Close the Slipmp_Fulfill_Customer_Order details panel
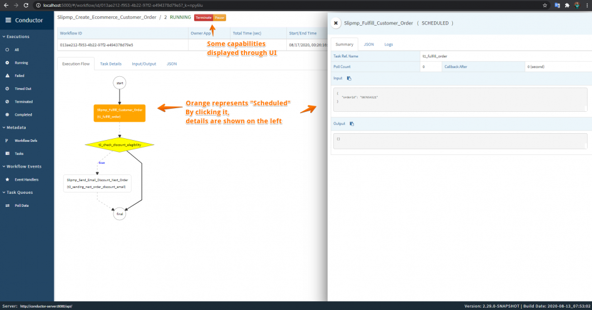 point(336,23)
